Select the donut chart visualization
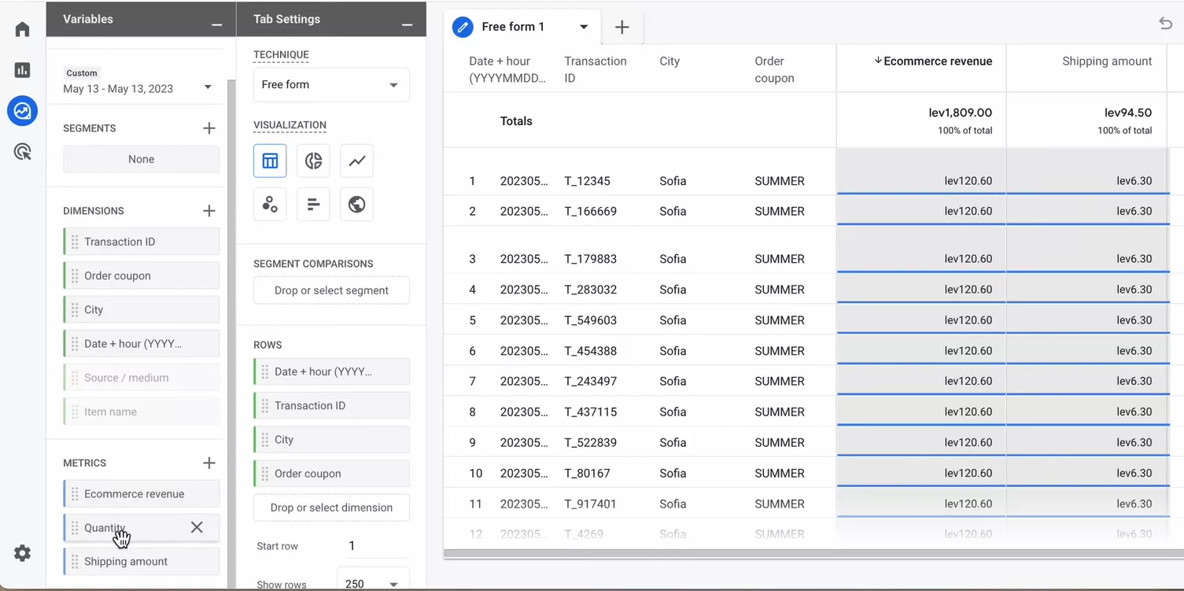The height and width of the screenshot is (591, 1184). (313, 161)
